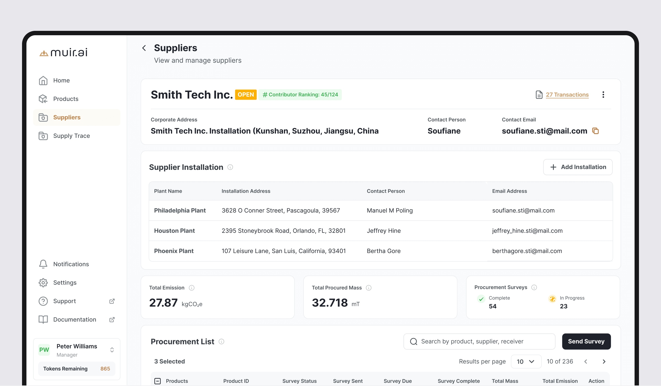Click the transactions document icon
Screen dimensions: 661x386
[x=539, y=95]
